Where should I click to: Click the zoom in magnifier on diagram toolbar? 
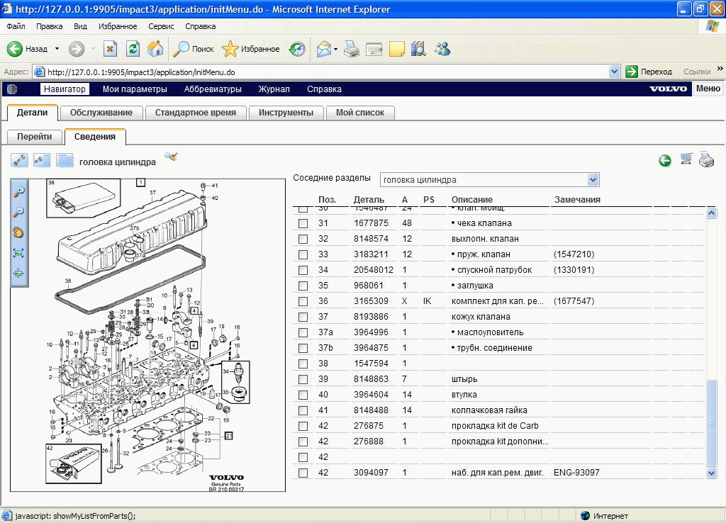19,191
